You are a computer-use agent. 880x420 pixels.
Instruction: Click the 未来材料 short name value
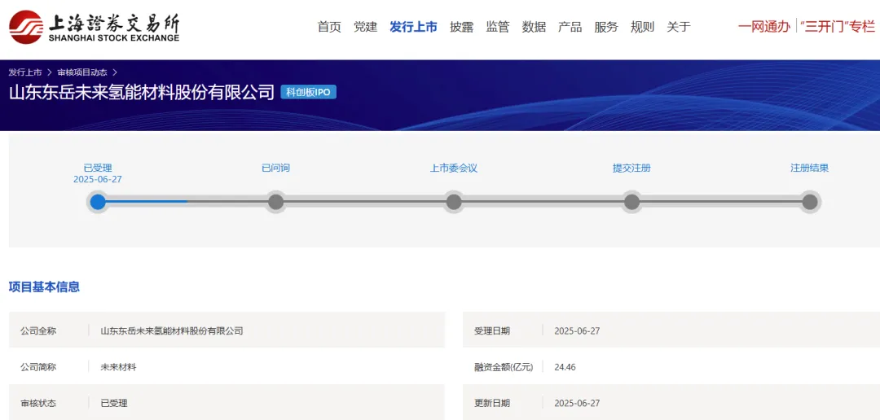[118, 367]
